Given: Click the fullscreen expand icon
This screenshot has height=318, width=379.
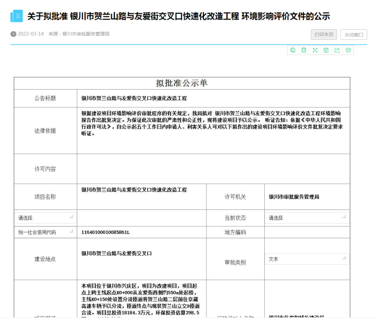Looking at the screenshot, I should 315,50.
